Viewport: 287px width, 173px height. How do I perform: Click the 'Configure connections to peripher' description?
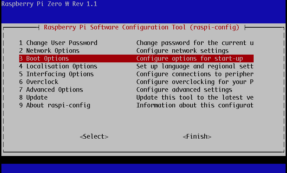(x=195, y=74)
